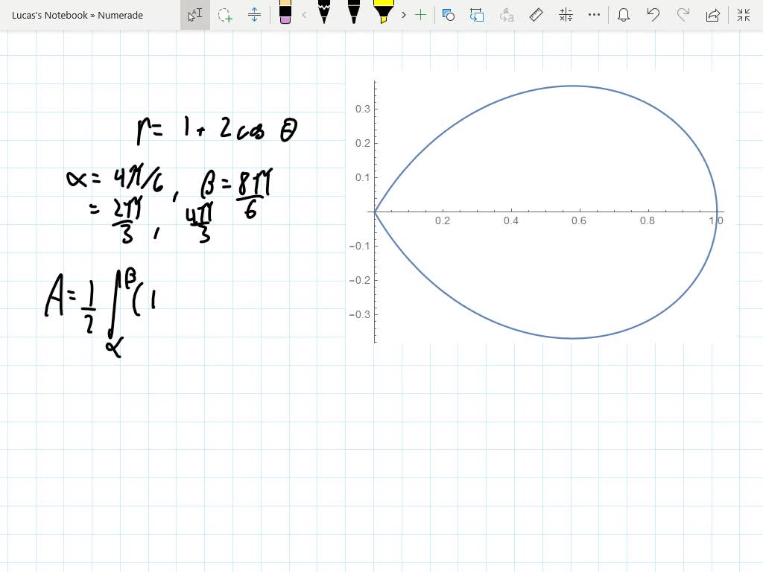
Task: Open the Lasso Select tool
Action: [224, 15]
